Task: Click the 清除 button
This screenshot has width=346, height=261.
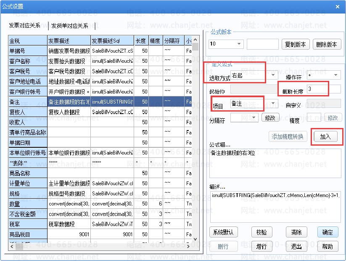Action: 296,232
